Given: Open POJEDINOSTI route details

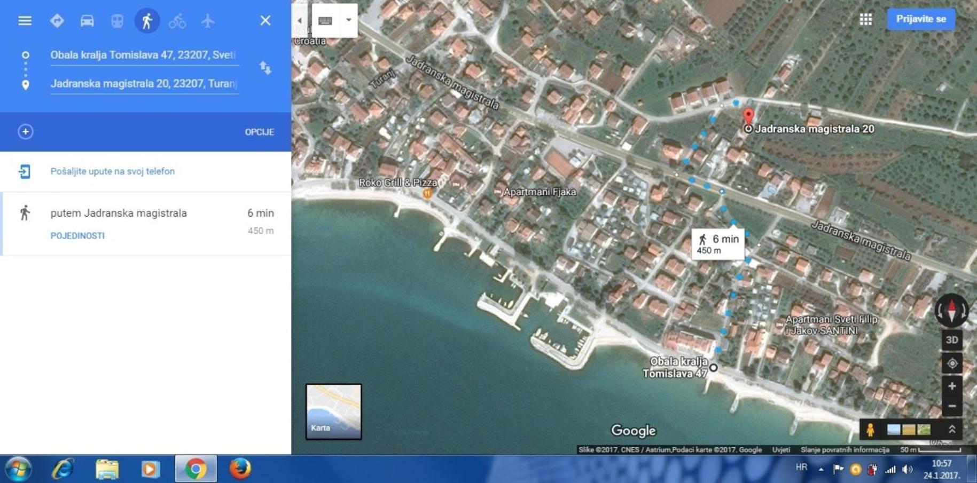Looking at the screenshot, I should [x=77, y=236].
